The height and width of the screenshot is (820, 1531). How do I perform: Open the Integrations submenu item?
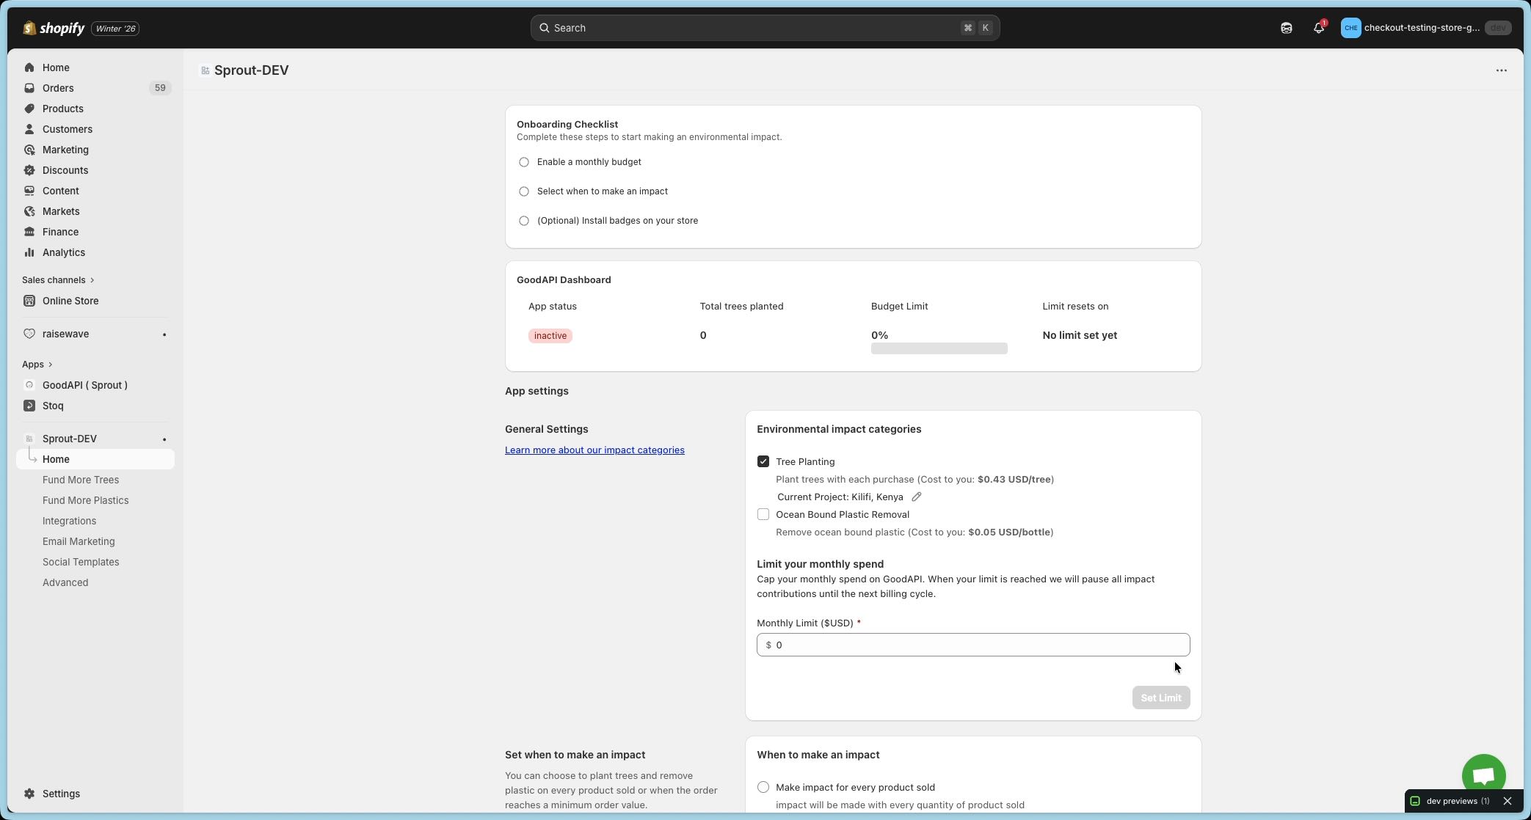69,521
